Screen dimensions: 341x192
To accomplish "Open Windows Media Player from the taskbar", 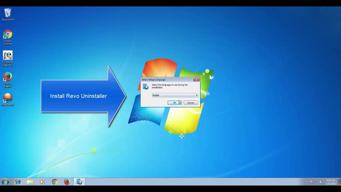I will (x=42, y=182).
